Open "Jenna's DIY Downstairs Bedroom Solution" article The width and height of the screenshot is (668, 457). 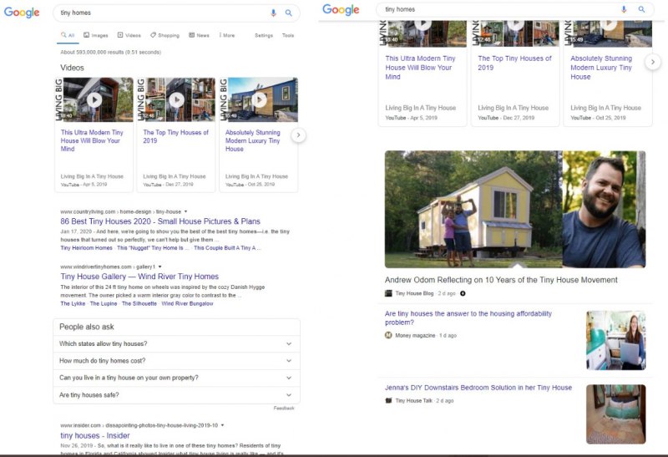[x=478, y=388]
